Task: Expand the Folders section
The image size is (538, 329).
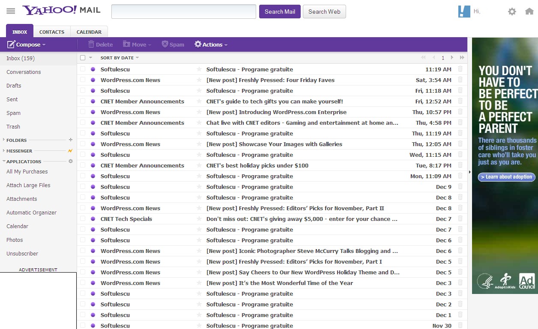Action: (4, 140)
